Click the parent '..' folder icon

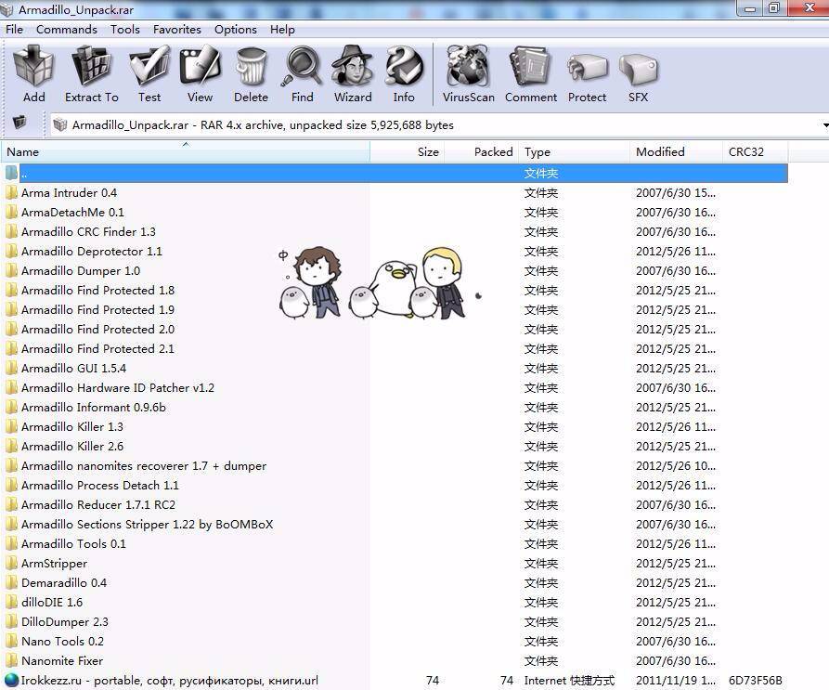pos(12,173)
